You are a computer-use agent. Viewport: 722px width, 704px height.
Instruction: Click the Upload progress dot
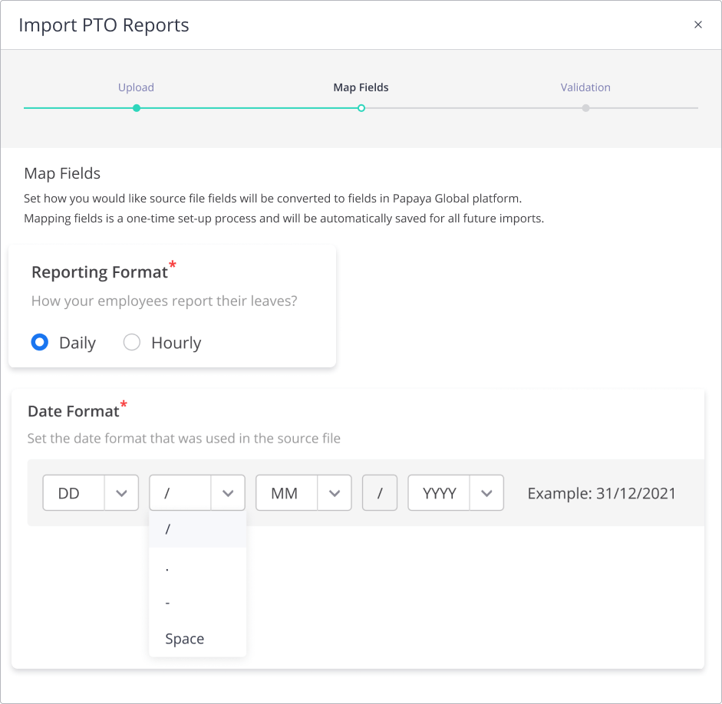click(136, 108)
